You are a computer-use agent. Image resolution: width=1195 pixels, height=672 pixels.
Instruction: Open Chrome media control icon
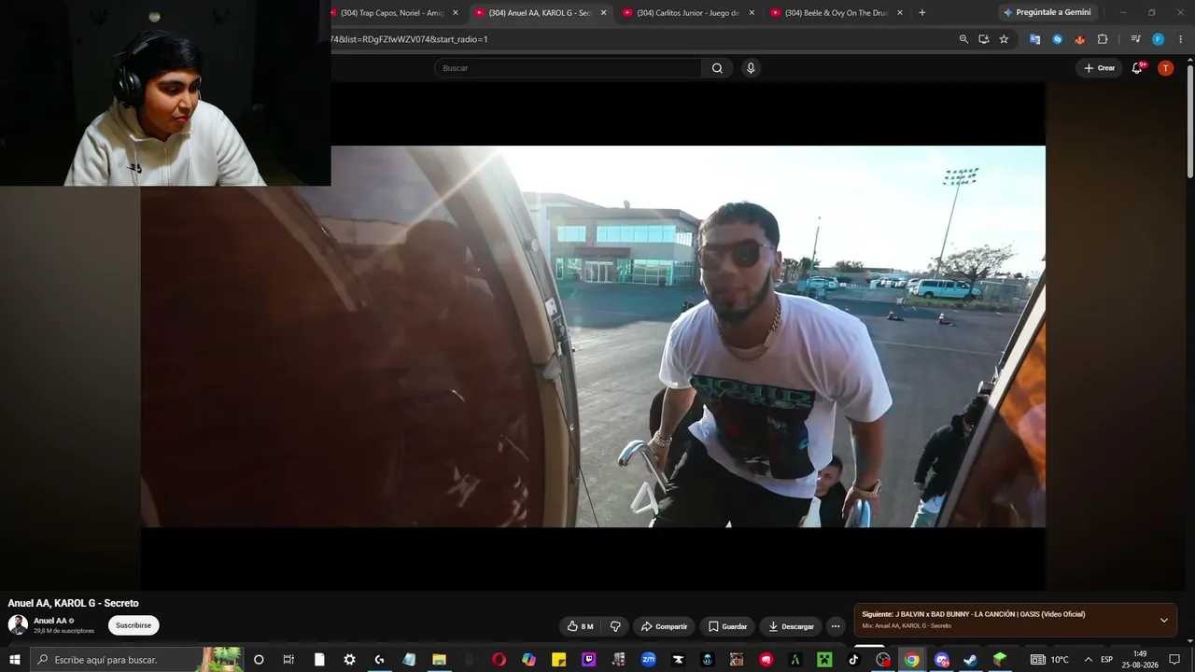pos(1135,39)
